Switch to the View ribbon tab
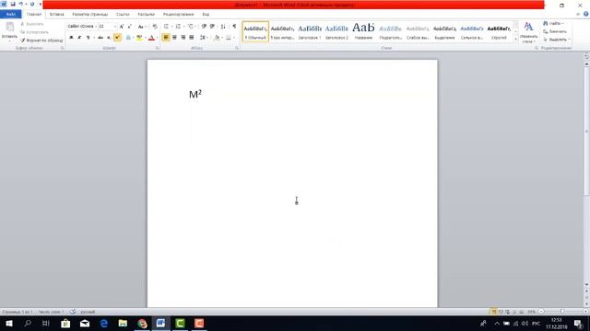590x331 pixels. 206,15
